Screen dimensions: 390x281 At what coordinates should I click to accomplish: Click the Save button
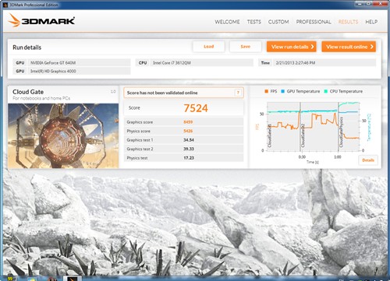click(246, 47)
